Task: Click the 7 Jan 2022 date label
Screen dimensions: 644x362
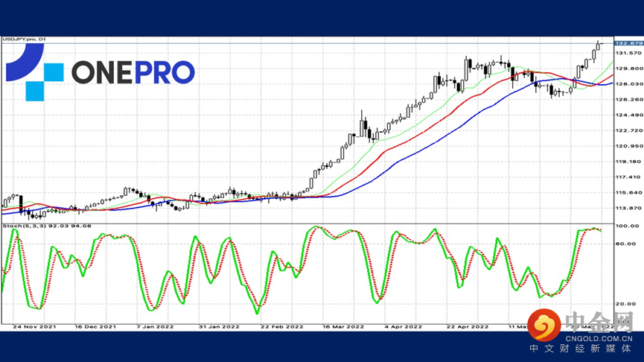Action: click(x=155, y=327)
